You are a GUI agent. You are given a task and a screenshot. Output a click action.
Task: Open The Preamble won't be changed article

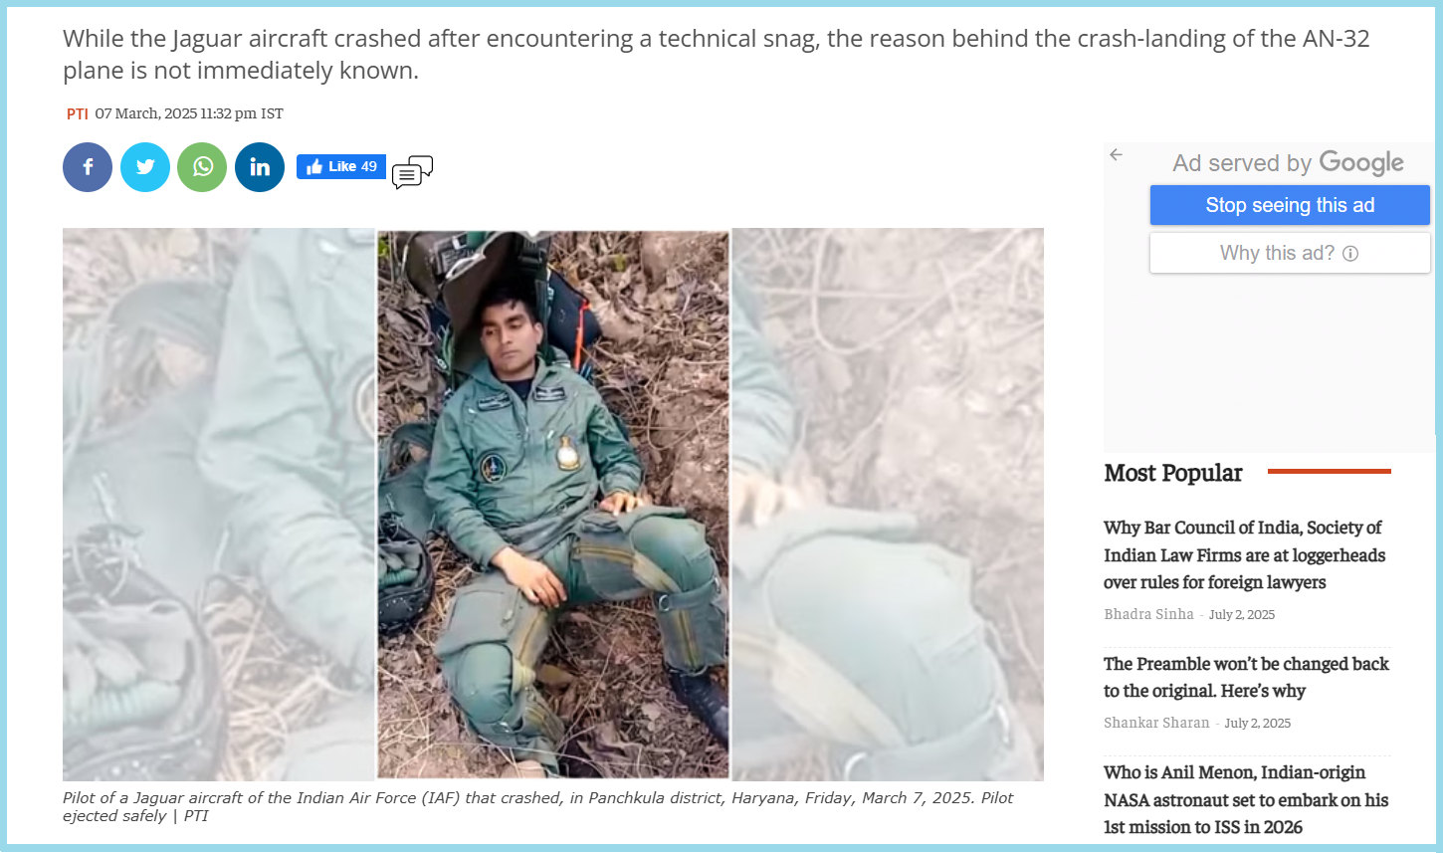[1246, 677]
